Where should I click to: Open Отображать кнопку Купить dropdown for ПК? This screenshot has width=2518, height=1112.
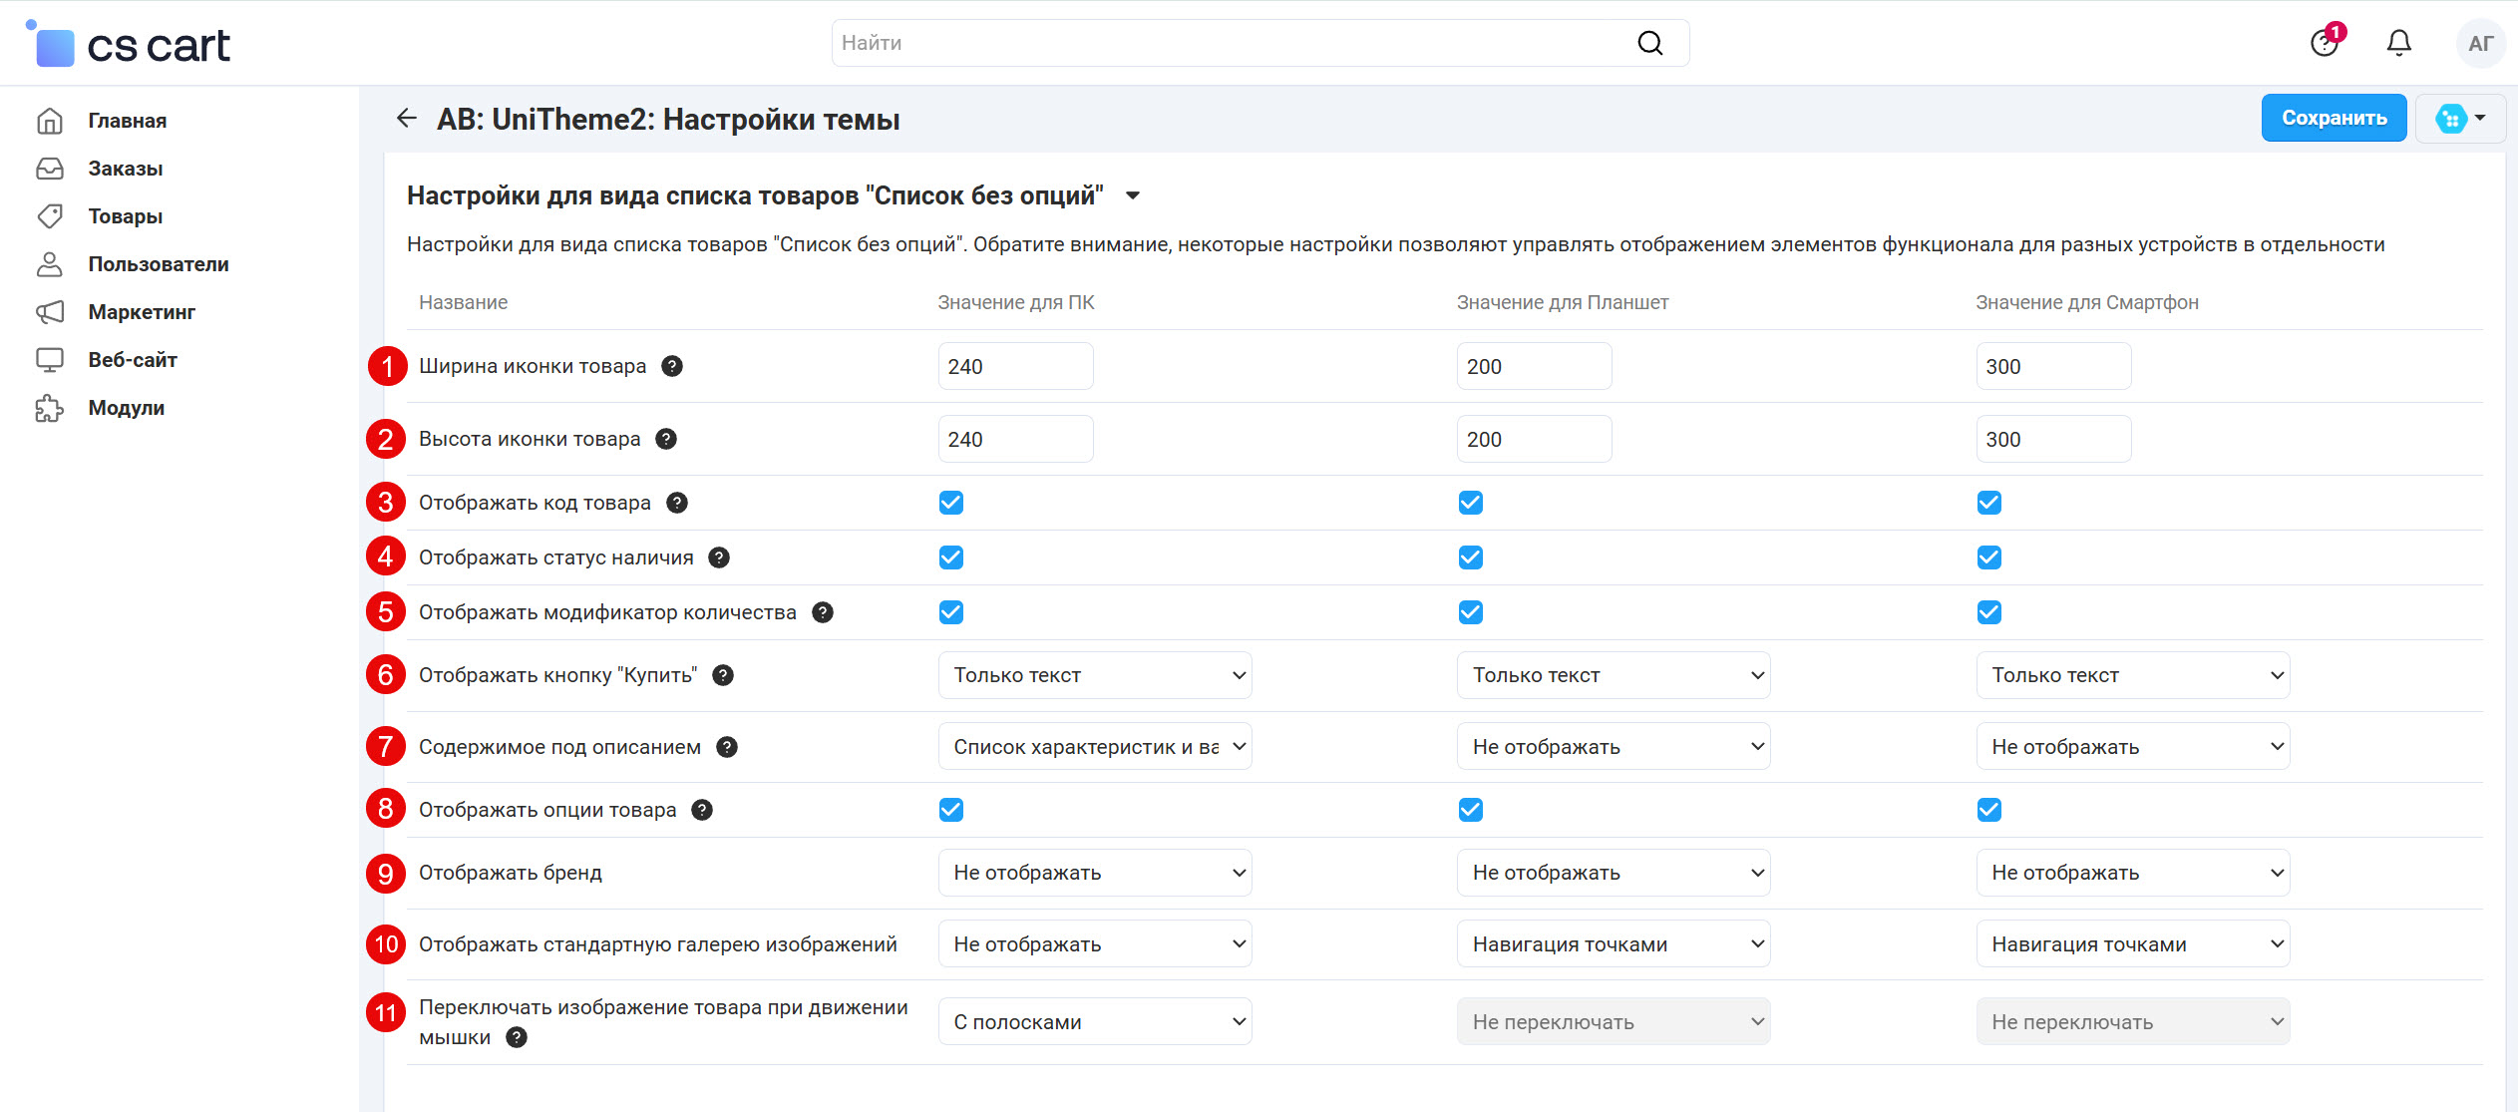1094,675
